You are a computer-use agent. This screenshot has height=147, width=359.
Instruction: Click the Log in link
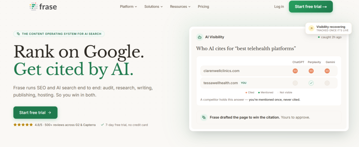click(279, 7)
